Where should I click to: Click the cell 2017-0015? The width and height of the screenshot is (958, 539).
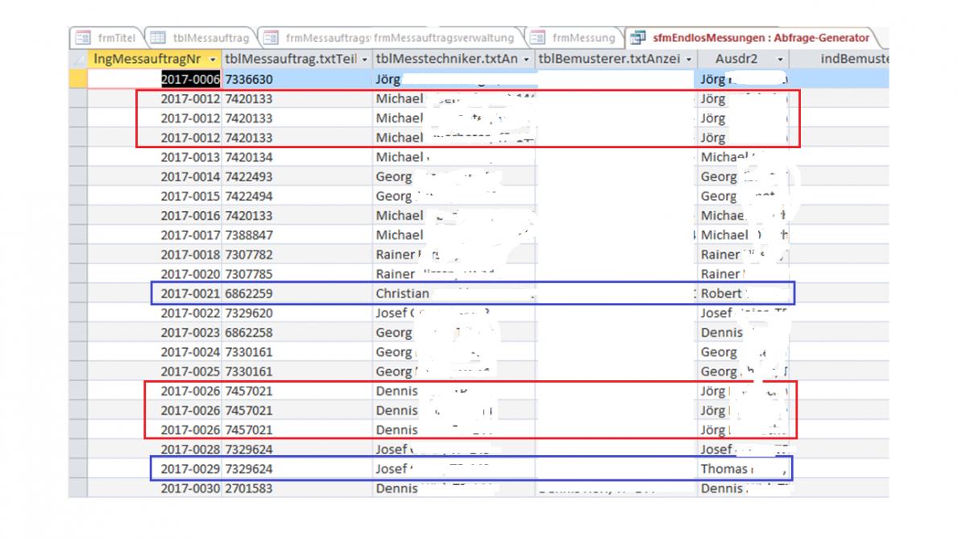point(155,196)
